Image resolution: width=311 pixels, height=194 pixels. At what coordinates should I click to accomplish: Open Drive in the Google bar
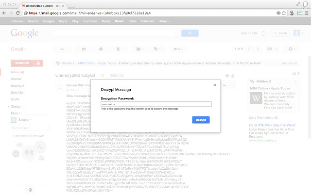(132, 21)
